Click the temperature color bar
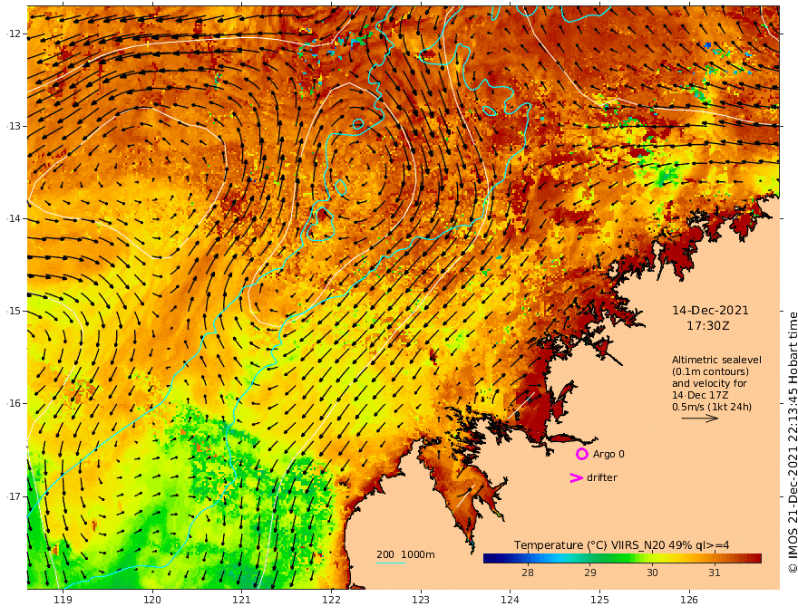798x616 pixels. tap(622, 559)
